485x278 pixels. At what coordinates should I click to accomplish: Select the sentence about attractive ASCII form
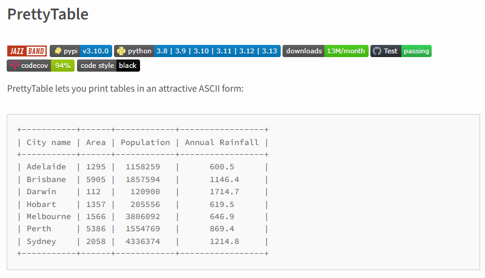[125, 89]
